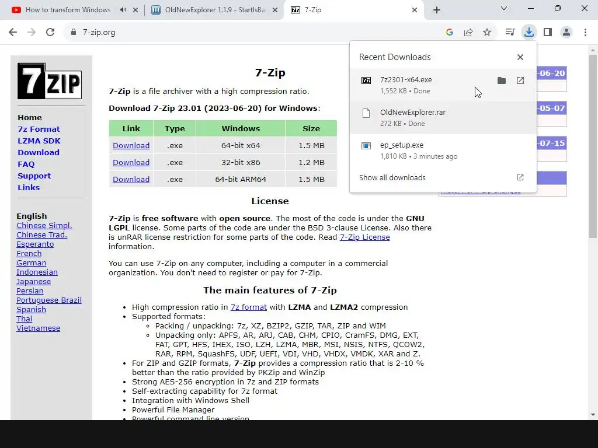Click the share page icon
The width and height of the screenshot is (598, 448).
(x=468, y=33)
